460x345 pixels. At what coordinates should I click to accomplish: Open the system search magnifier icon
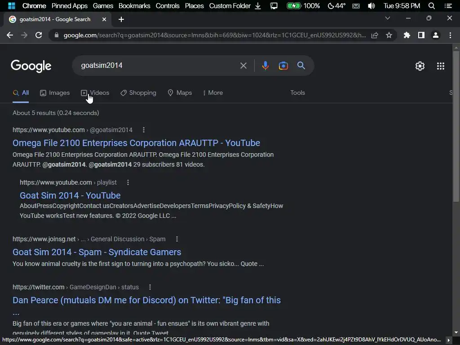click(x=432, y=5)
